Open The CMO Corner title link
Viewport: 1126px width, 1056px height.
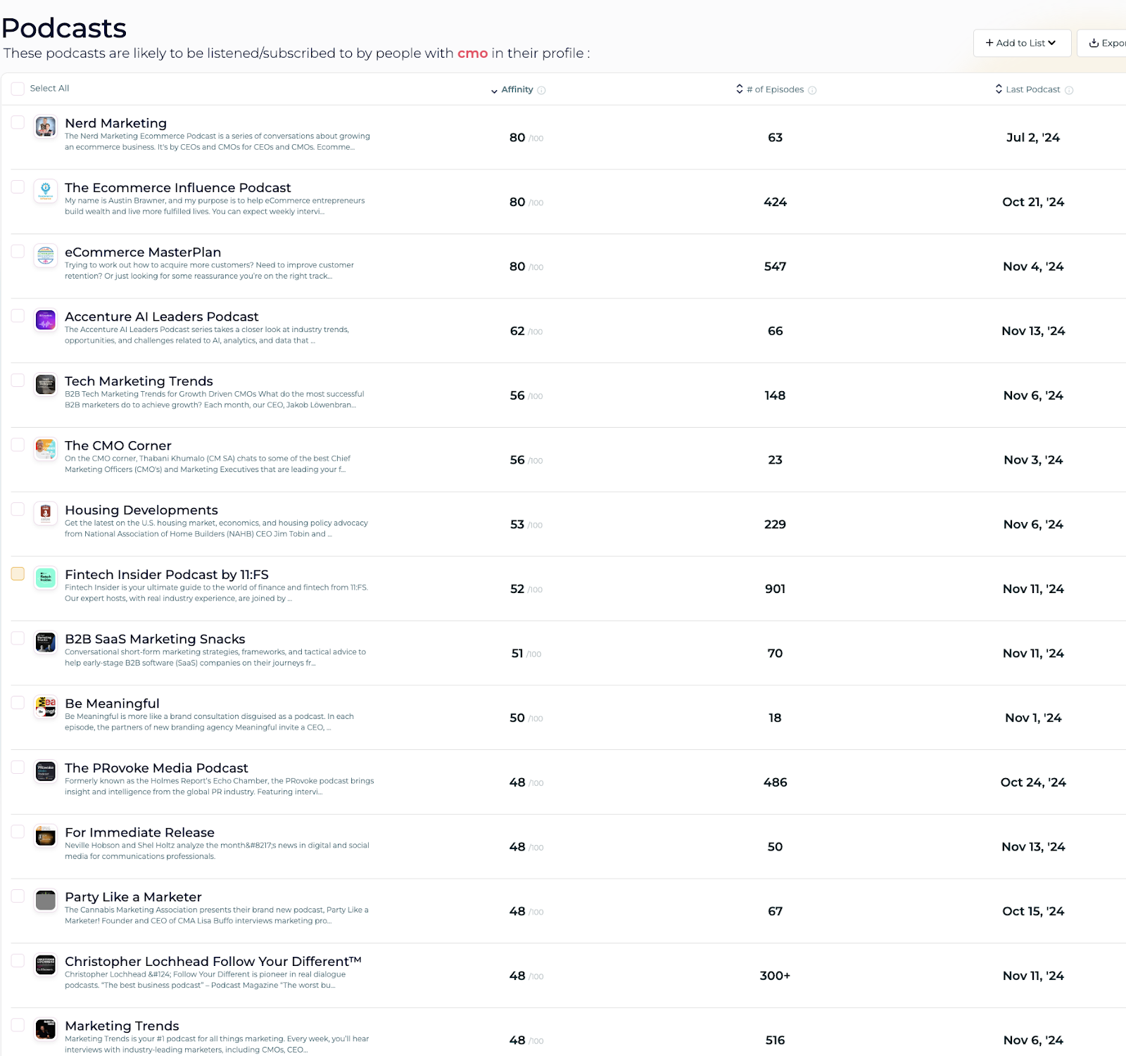pos(118,445)
